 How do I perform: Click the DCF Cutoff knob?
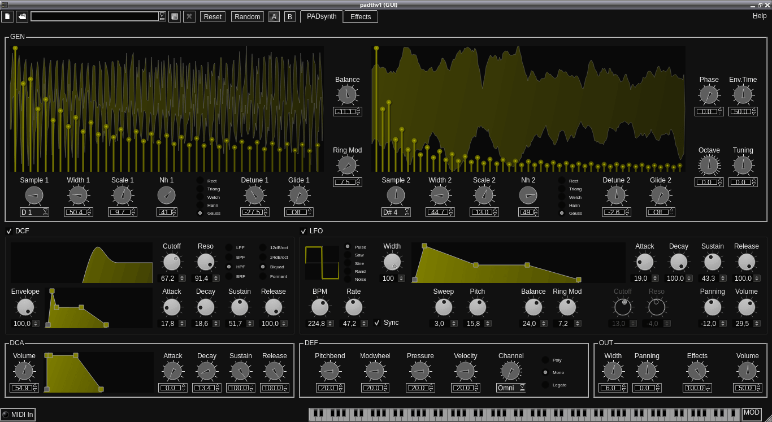coord(171,262)
